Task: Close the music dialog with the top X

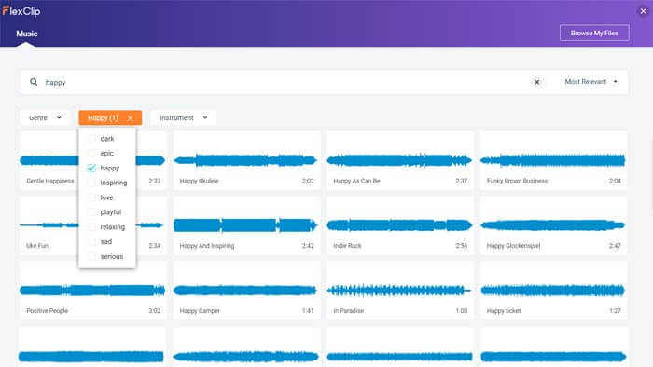Action: pos(643,11)
